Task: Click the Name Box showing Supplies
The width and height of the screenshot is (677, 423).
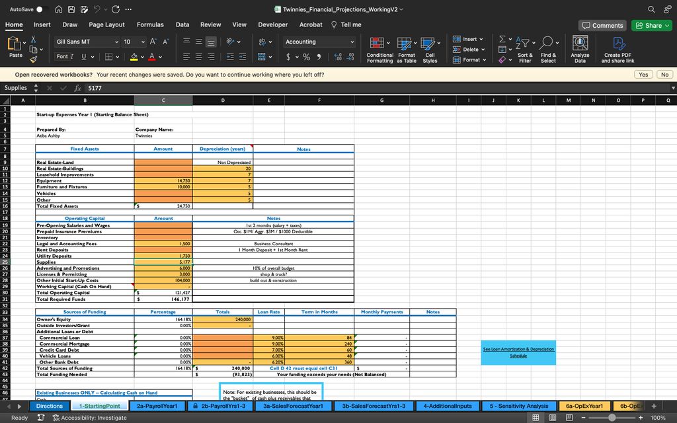Action: (17, 88)
